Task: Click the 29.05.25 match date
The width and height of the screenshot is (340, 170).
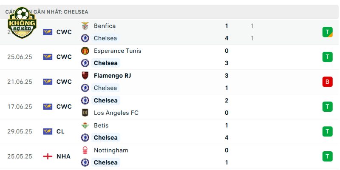Action: pos(20,132)
